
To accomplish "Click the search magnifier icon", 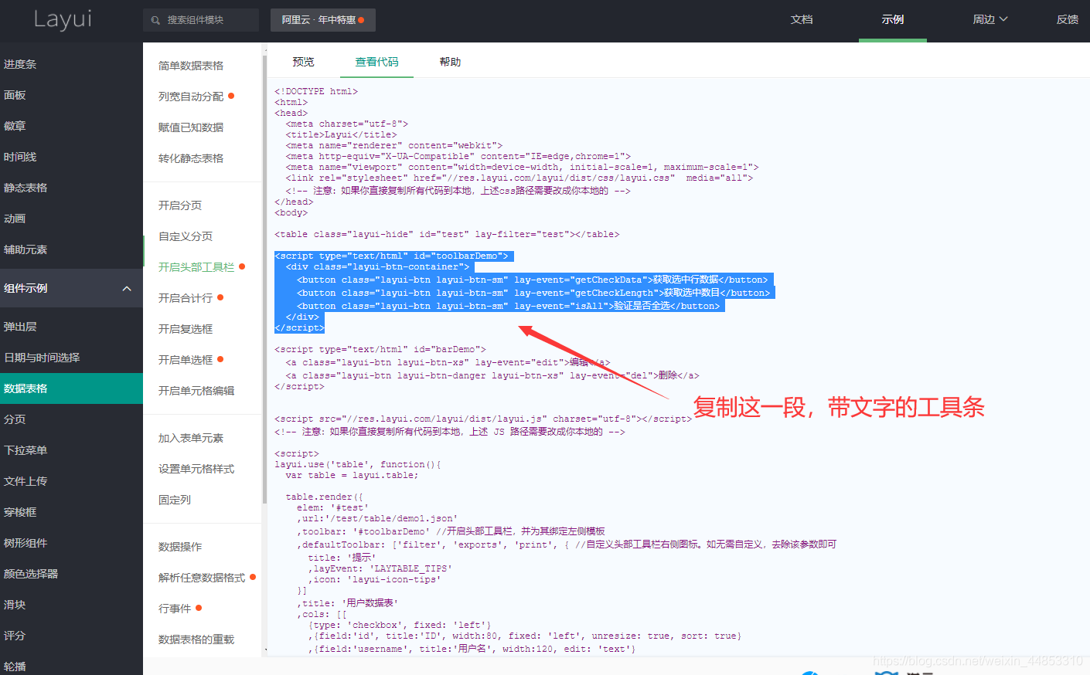I will point(155,20).
